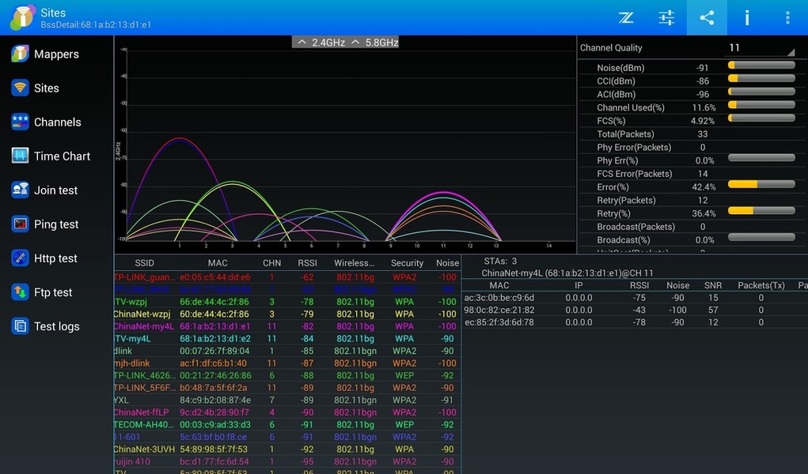Viewport: 808px width, 474px height.
Task: Open the Channel Quality channel 11 dropdown
Action: tap(761, 48)
